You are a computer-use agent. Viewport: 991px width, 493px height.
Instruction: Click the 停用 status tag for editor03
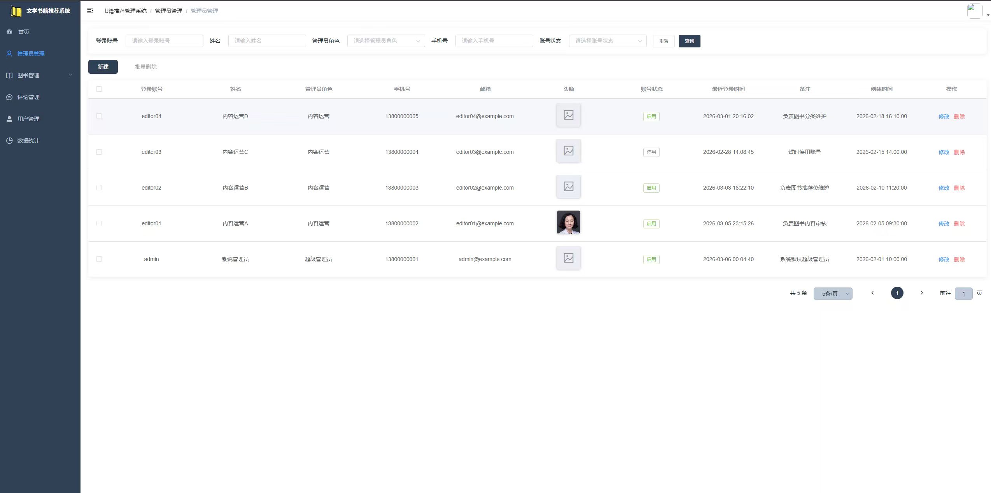[x=651, y=152]
